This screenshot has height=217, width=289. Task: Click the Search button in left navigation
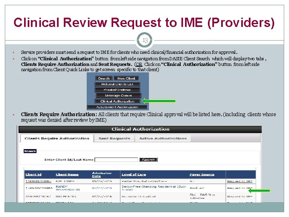point(104,78)
